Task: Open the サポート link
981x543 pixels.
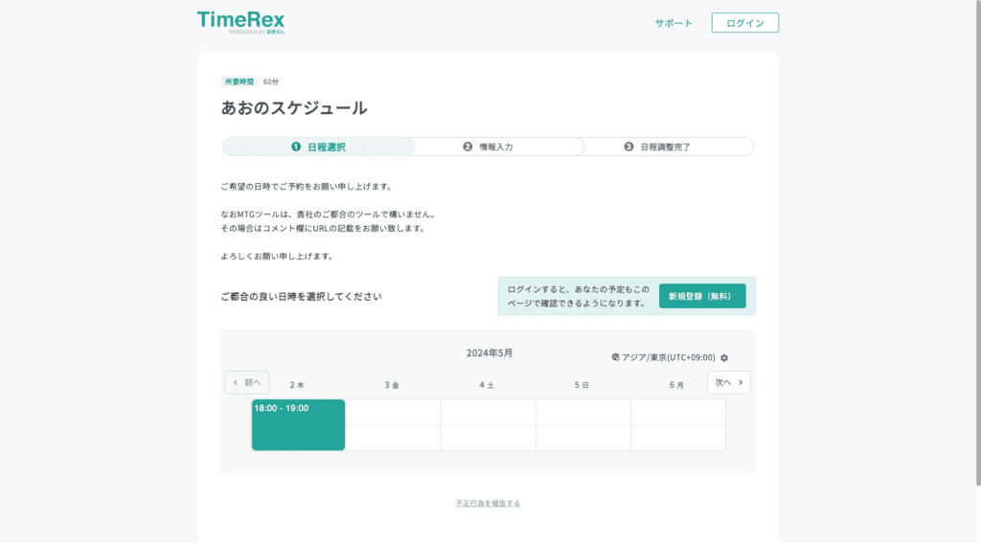Action: (673, 23)
